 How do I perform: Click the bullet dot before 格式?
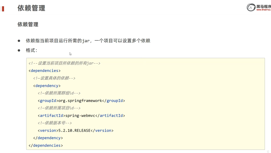coord(19,50)
